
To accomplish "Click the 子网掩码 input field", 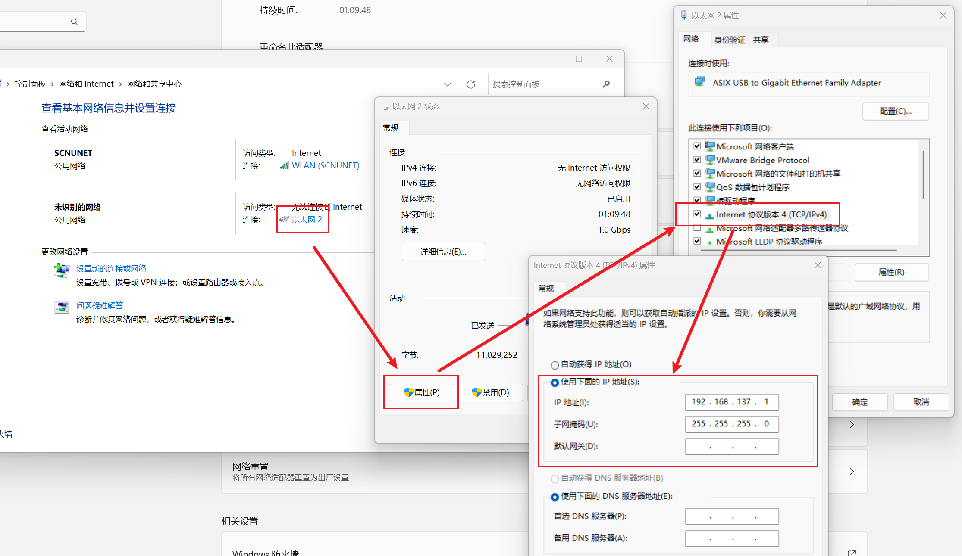I will point(732,424).
